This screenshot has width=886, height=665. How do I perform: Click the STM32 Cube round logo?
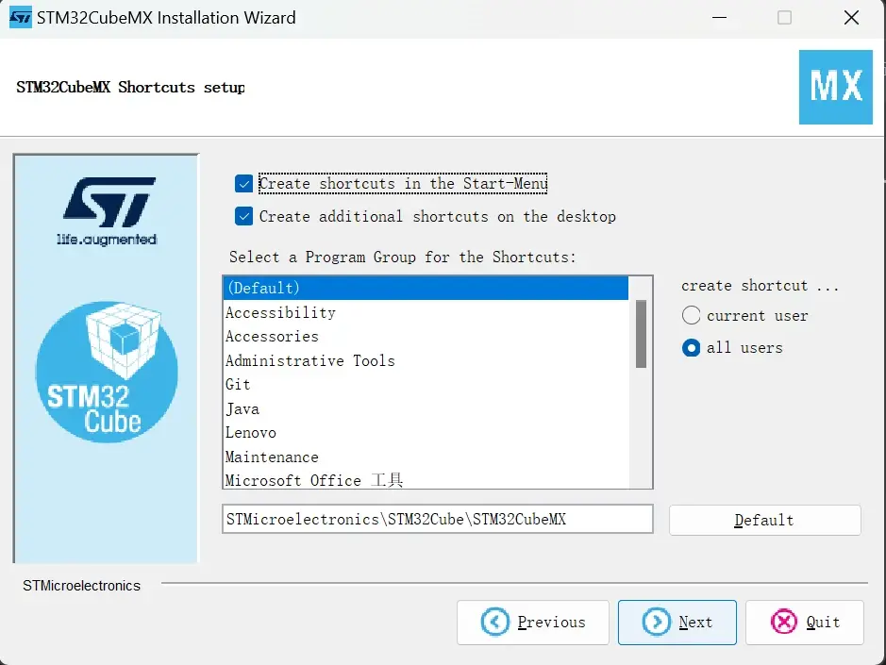(107, 372)
